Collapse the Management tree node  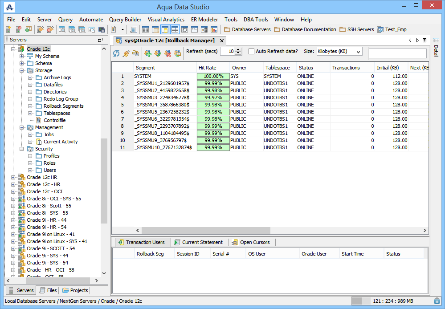click(x=21, y=127)
